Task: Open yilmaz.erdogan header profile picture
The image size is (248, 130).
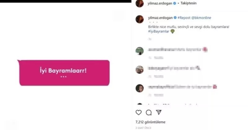Action: (x=140, y=3)
